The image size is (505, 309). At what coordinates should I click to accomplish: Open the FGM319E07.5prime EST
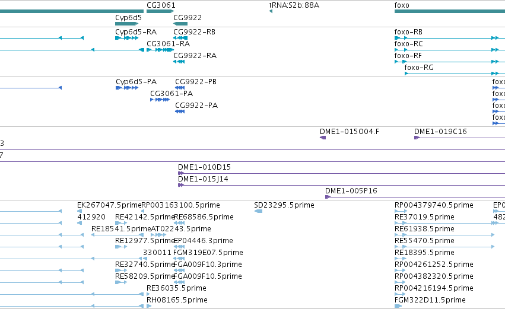click(208, 253)
